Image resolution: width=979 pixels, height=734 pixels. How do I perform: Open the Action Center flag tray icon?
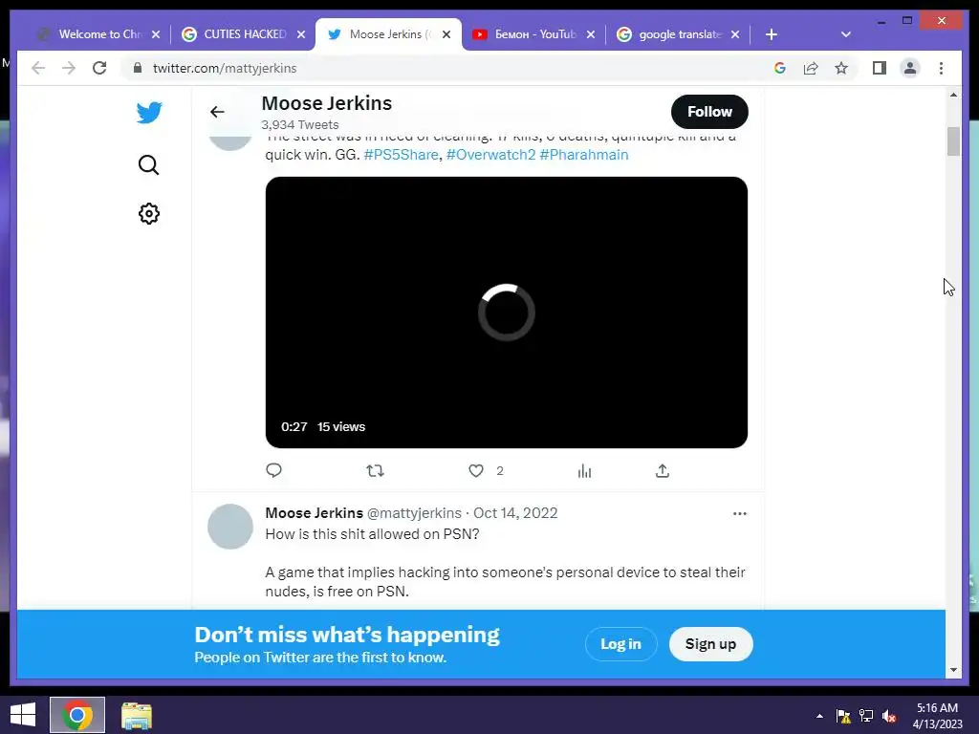pyautogui.click(x=843, y=716)
